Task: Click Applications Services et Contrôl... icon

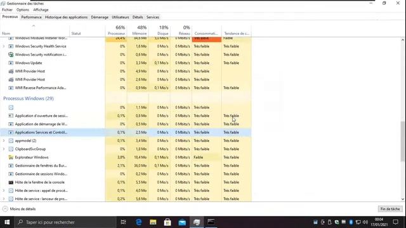Action: pos(11,132)
